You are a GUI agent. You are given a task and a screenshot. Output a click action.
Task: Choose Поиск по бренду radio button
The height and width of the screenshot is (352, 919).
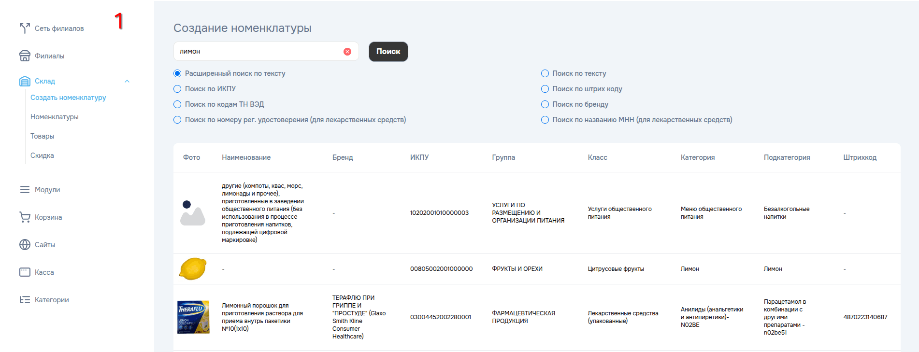tap(545, 104)
